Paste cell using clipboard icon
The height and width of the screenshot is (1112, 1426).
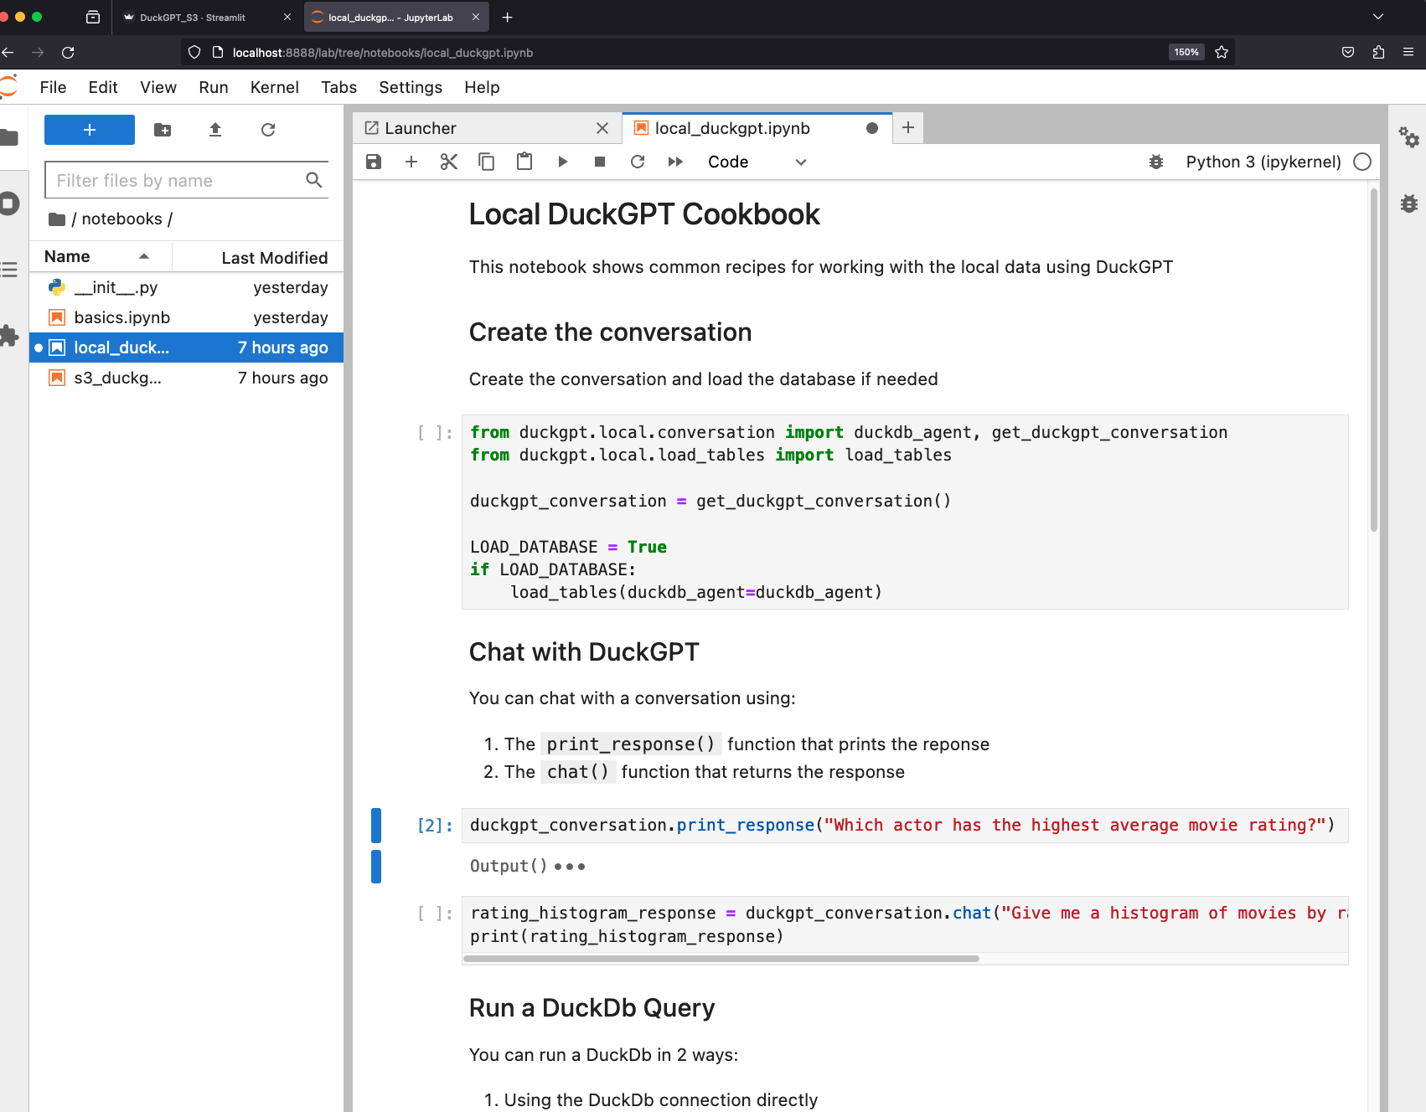[524, 162]
